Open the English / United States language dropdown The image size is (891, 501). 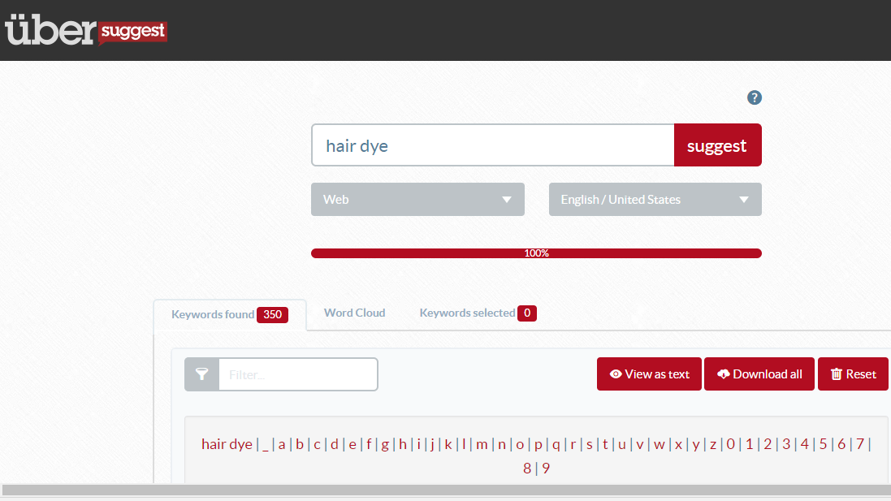click(655, 199)
